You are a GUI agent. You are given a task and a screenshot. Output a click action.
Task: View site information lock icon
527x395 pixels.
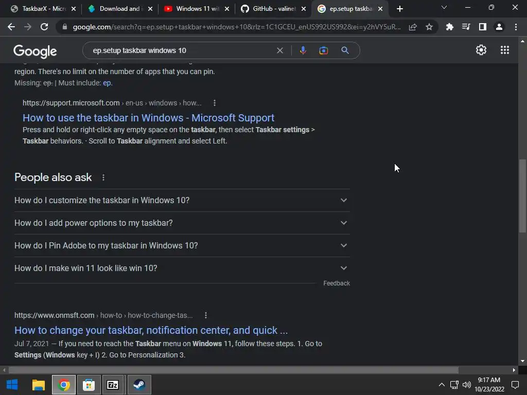[65, 27]
